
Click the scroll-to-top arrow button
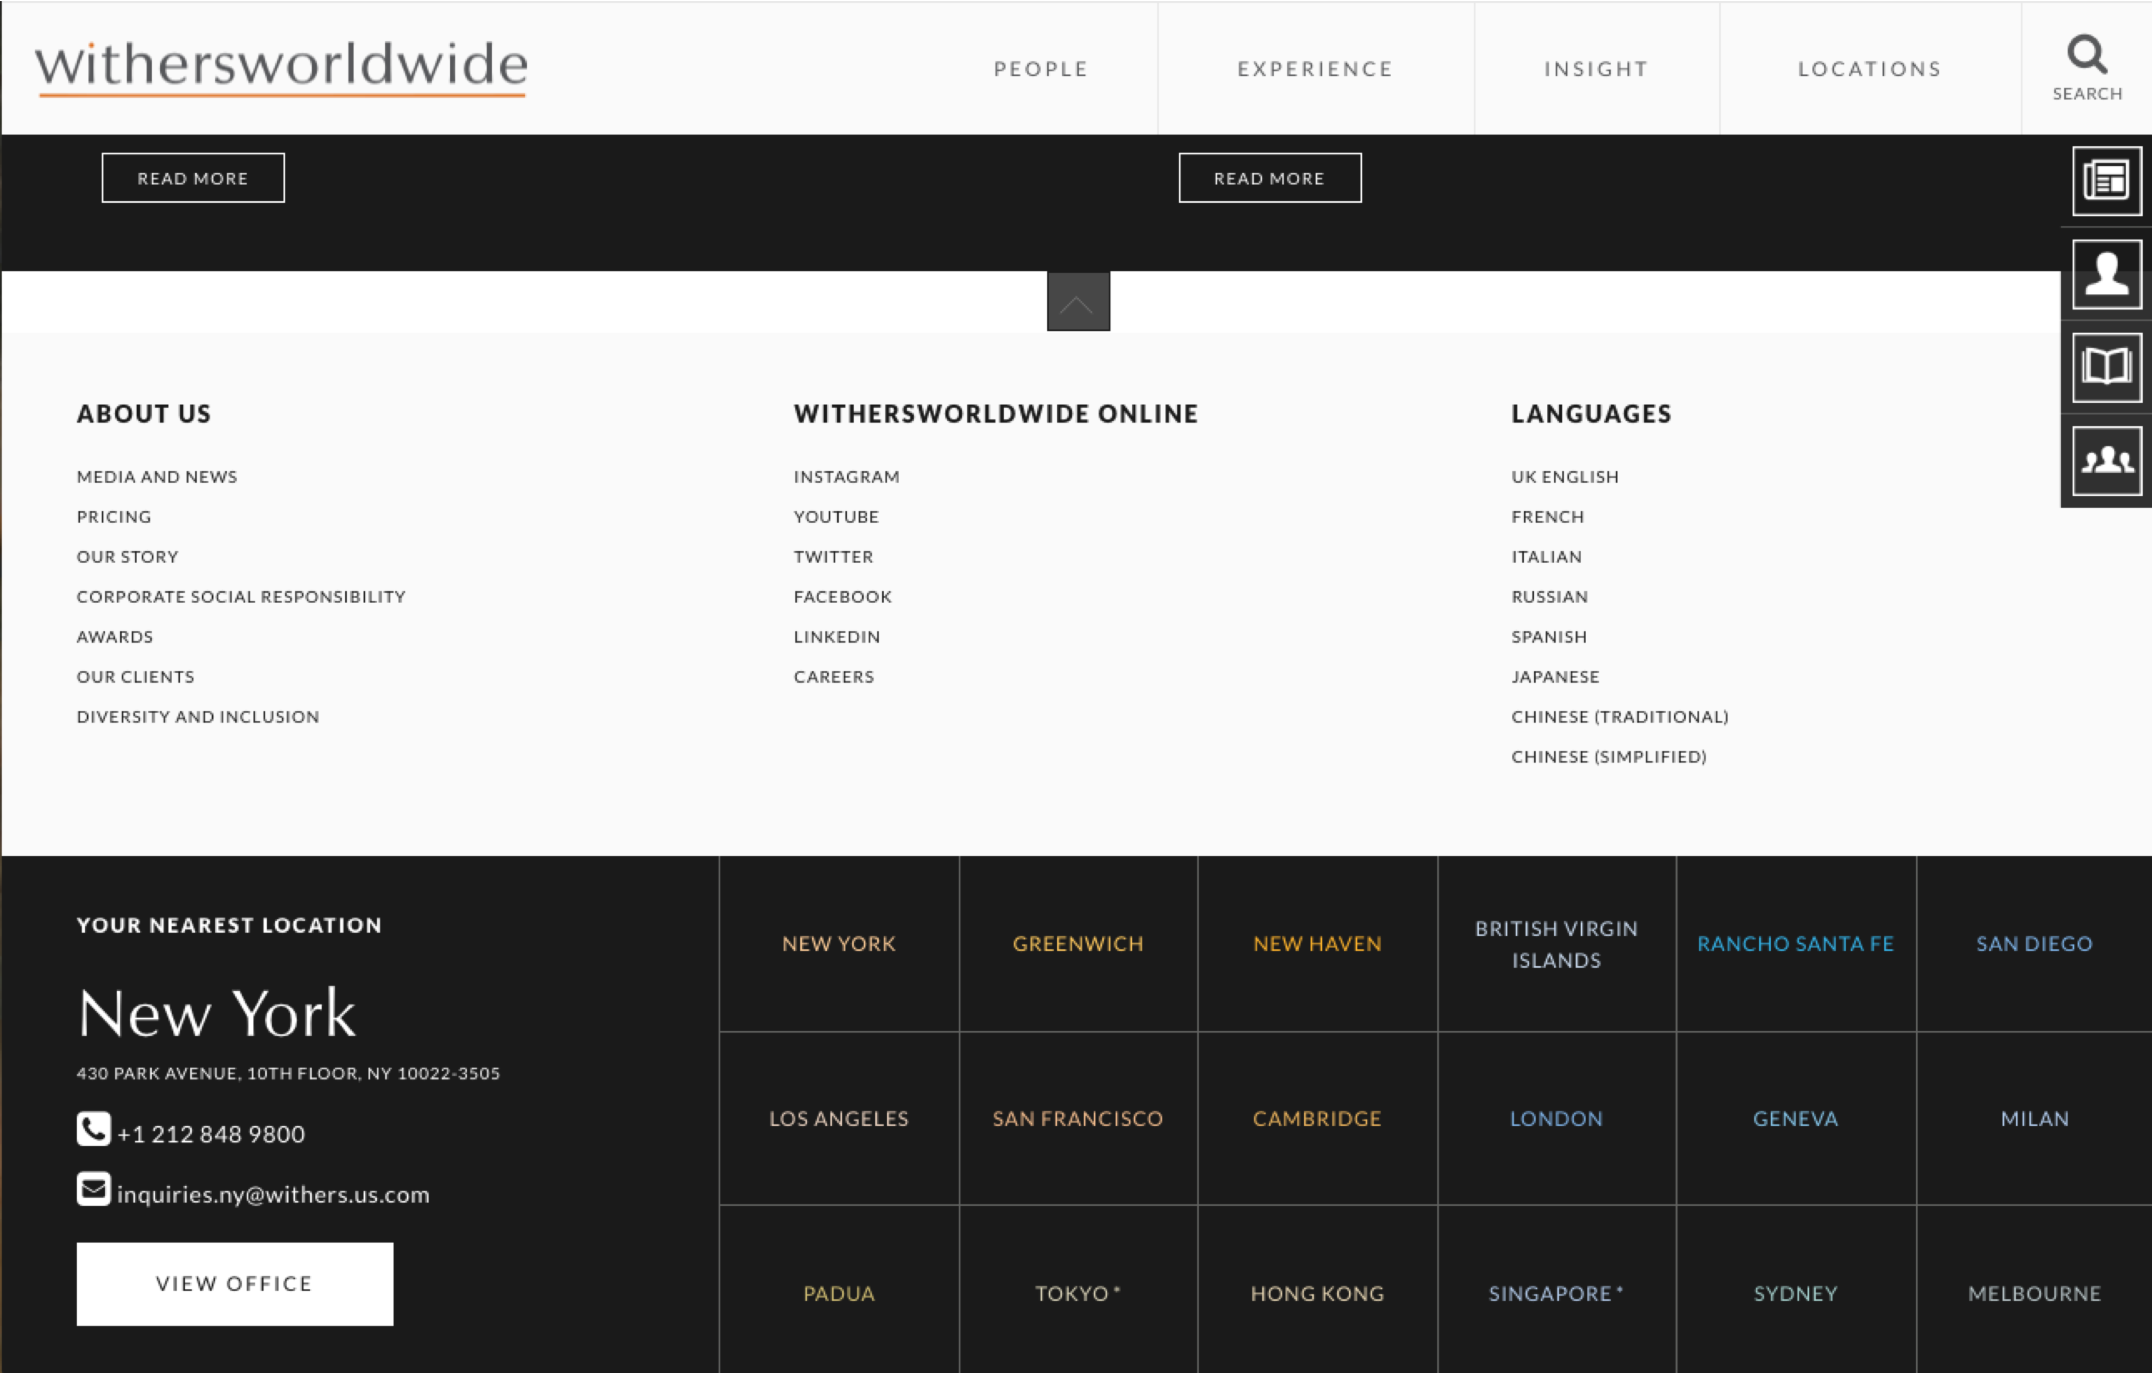point(1078,302)
